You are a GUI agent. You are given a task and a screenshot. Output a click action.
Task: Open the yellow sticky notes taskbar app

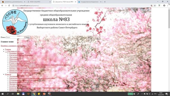[x=39, y=94]
